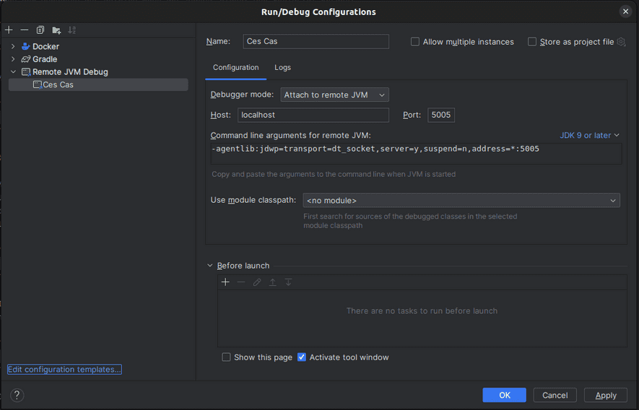Click the 'There are no tasks to run before launch' text
This screenshot has height=410, width=639.
point(422,310)
